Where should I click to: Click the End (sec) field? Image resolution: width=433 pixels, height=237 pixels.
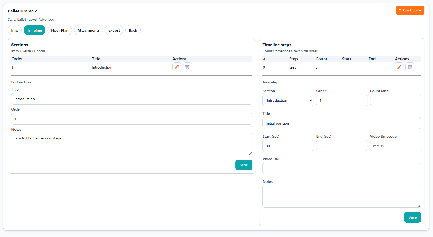[x=341, y=146]
